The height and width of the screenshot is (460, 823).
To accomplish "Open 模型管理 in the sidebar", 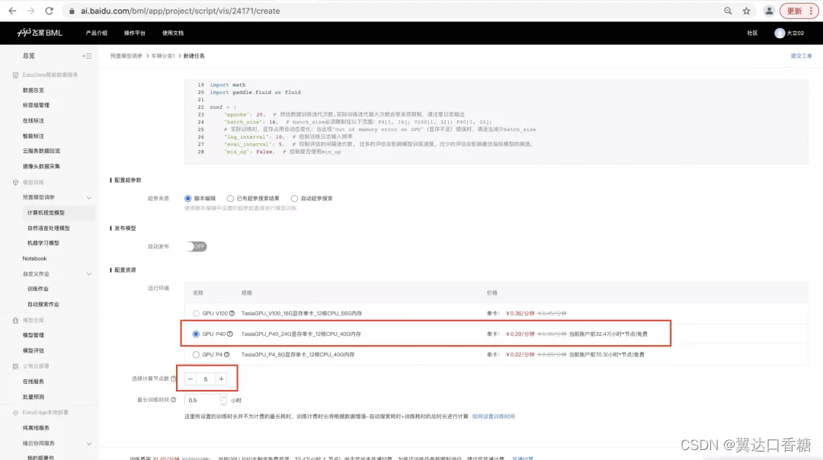I will click(33, 335).
